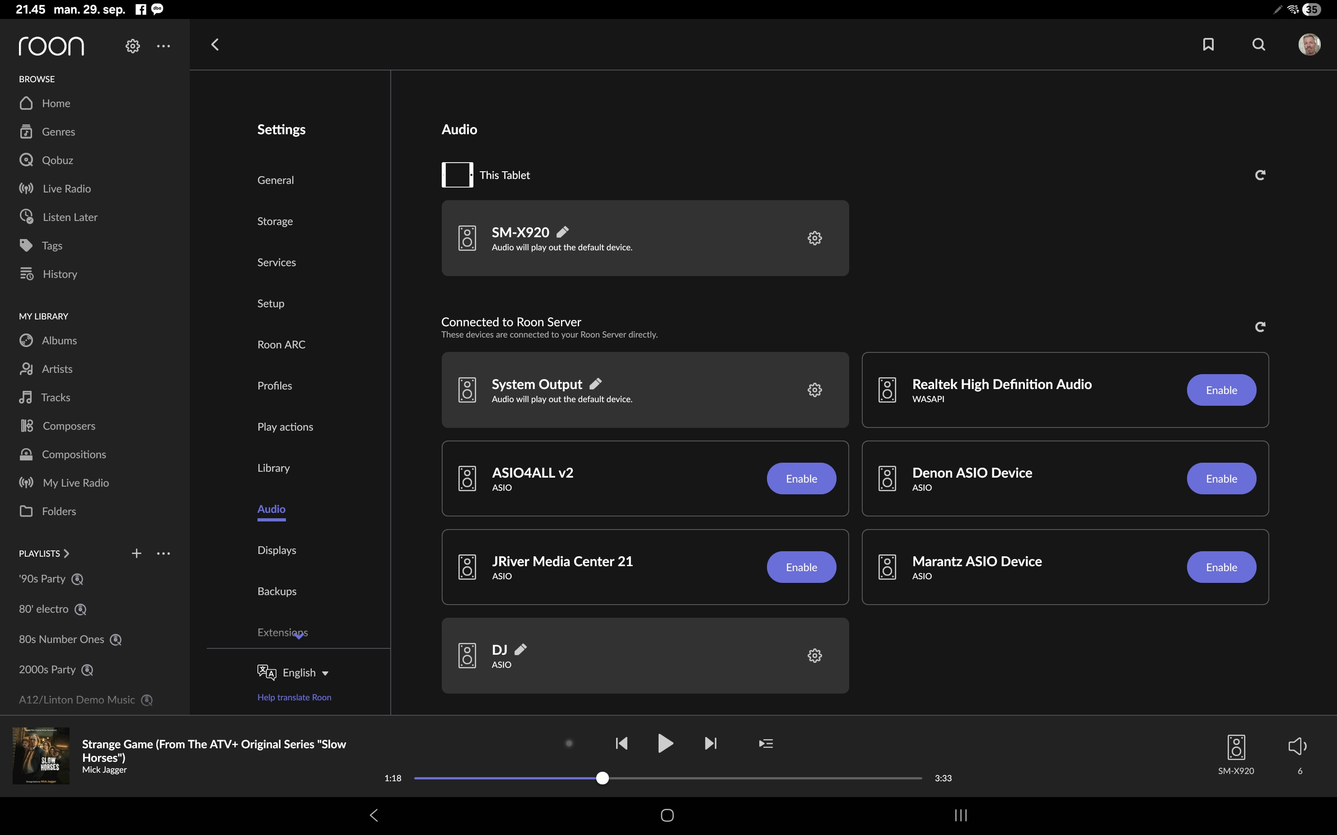Play the current track
Screen dimensions: 1337x835
tap(665, 743)
